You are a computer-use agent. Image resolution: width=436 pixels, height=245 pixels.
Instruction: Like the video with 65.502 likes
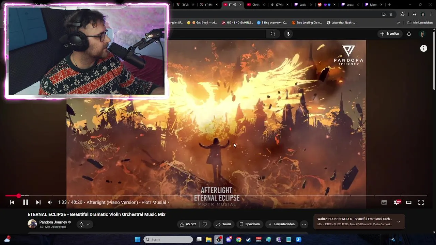tap(188, 224)
